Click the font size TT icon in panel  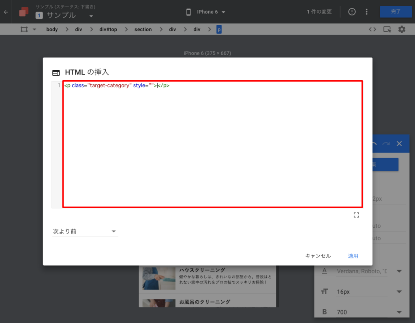[x=325, y=291]
